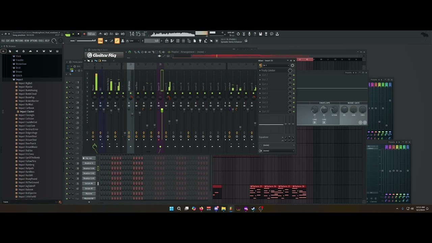
Task: Open the mixer Wide layout dropdown
Action: [107, 61]
